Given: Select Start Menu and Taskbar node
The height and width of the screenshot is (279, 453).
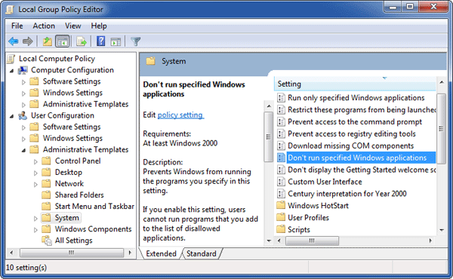Looking at the screenshot, I should pos(94,207).
